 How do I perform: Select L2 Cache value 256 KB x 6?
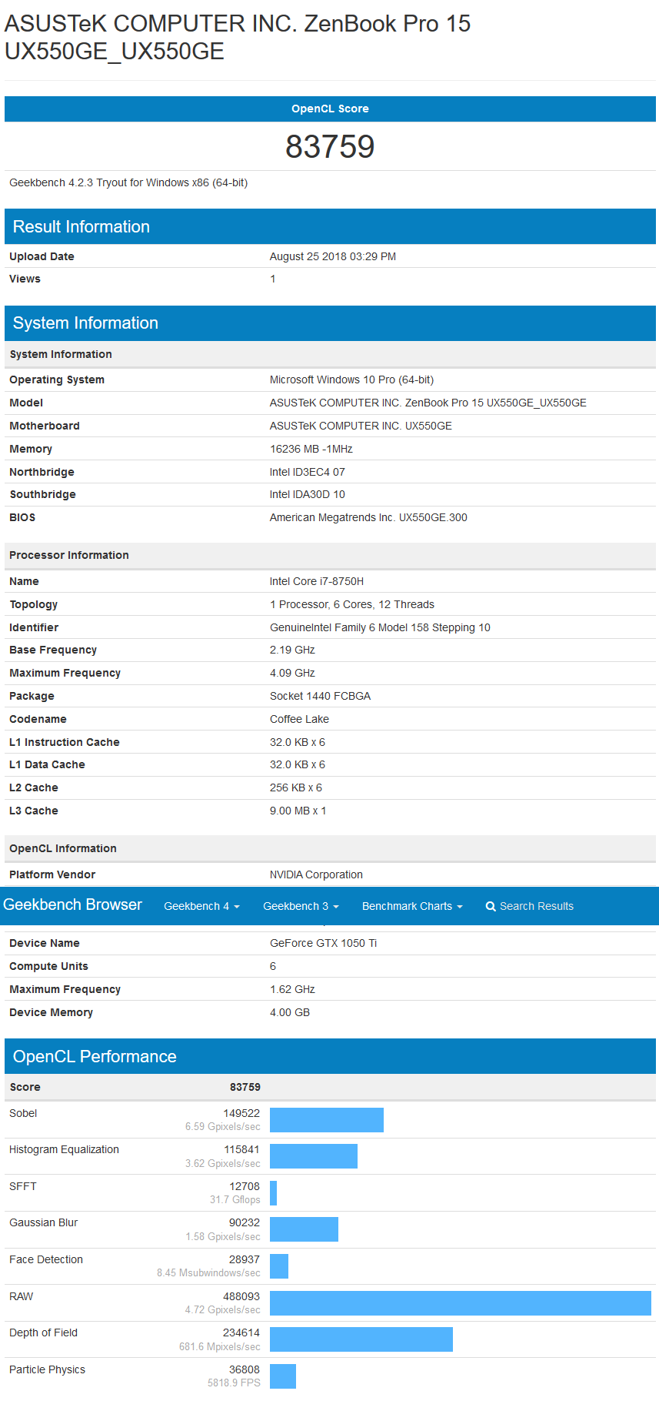pos(296,787)
